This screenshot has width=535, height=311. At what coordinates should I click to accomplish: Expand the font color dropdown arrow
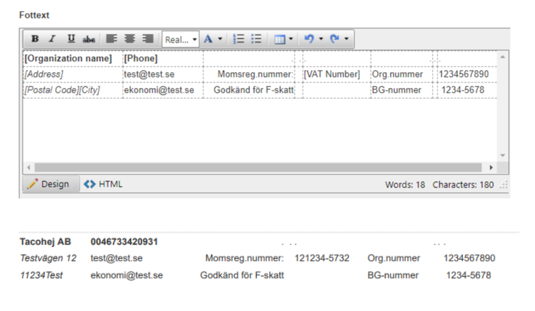220,39
